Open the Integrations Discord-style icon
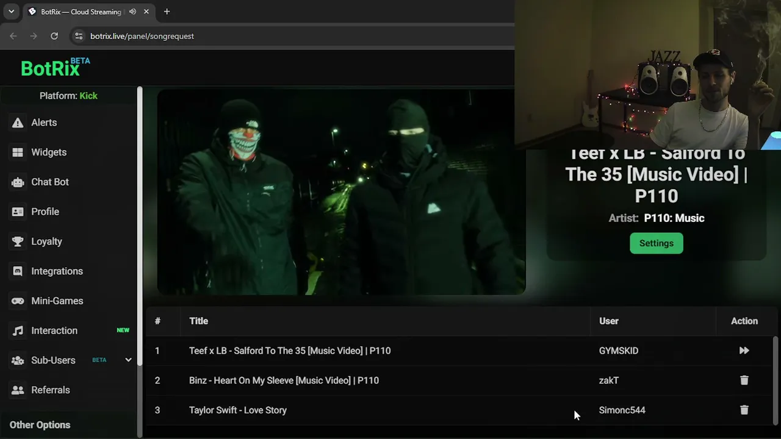The image size is (781, 439). pos(18,271)
